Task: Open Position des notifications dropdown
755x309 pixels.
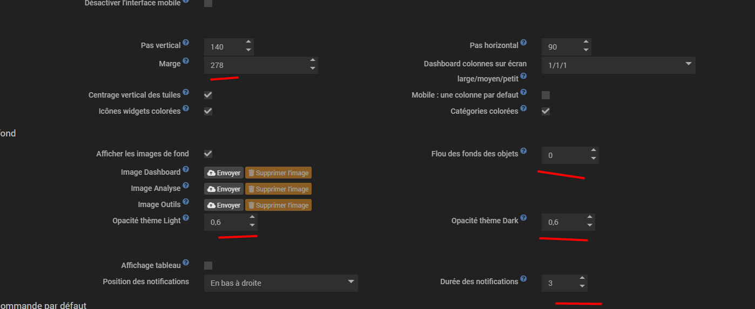Action: pyautogui.click(x=281, y=283)
